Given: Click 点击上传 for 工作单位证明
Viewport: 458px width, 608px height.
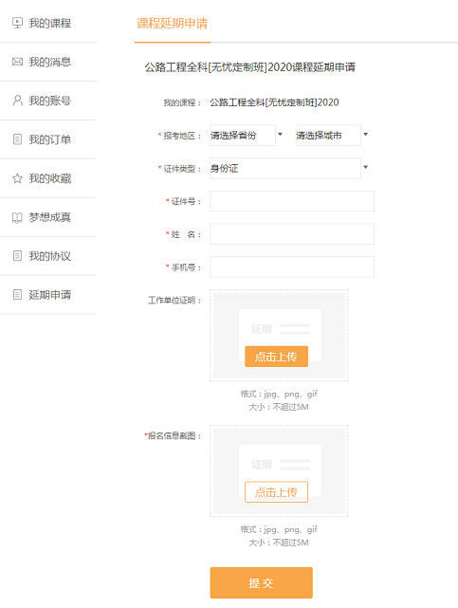Looking at the screenshot, I should 276,357.
